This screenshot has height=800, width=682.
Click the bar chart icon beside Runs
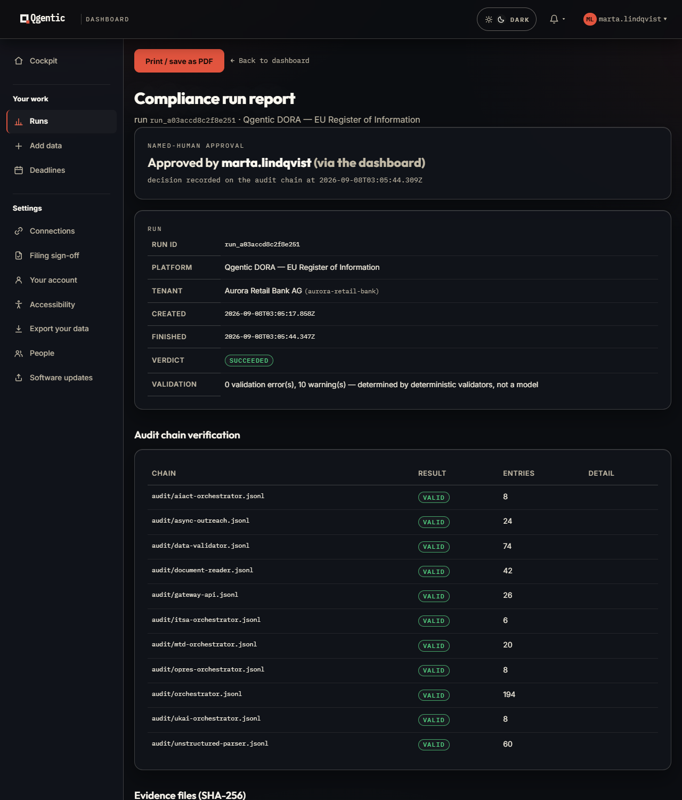(19, 122)
